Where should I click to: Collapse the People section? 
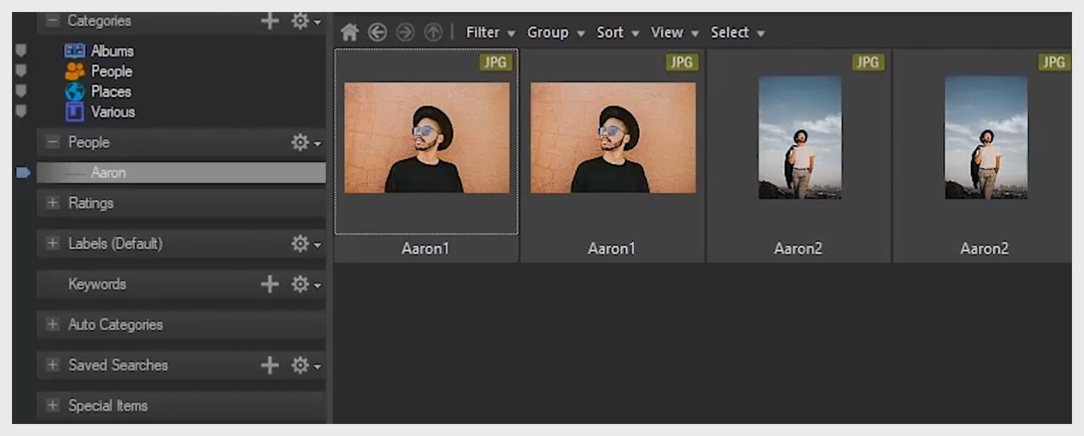click(x=52, y=143)
